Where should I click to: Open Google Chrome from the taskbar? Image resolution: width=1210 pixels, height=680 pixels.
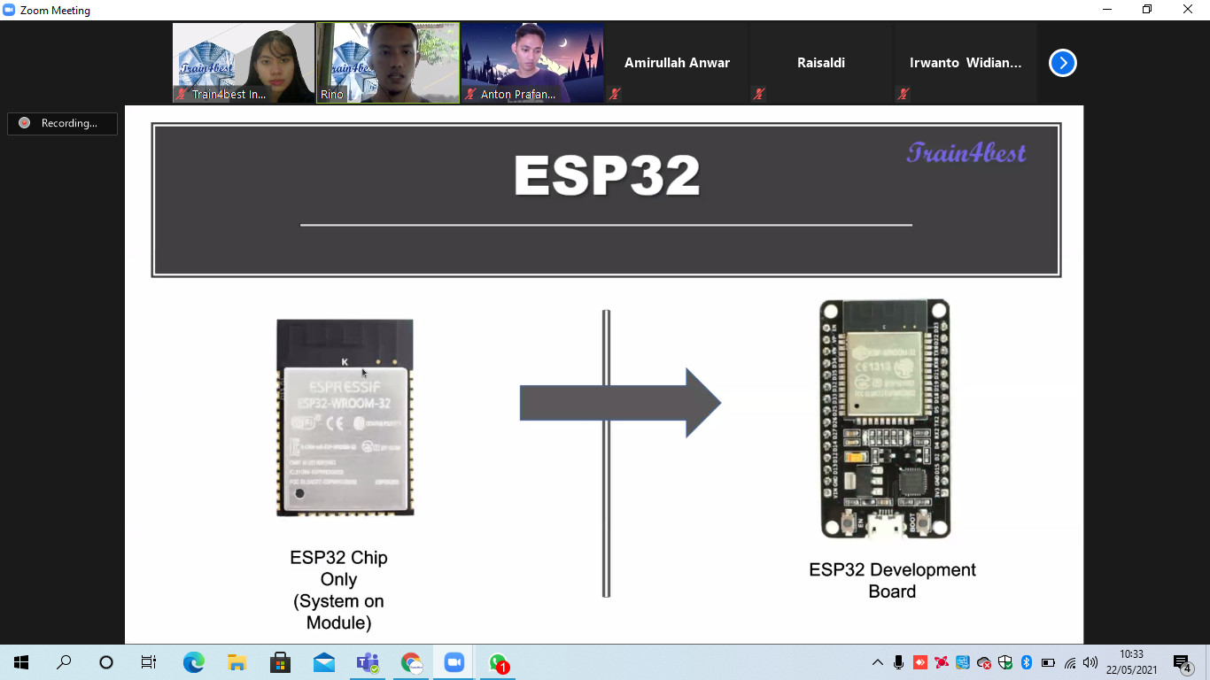point(411,662)
